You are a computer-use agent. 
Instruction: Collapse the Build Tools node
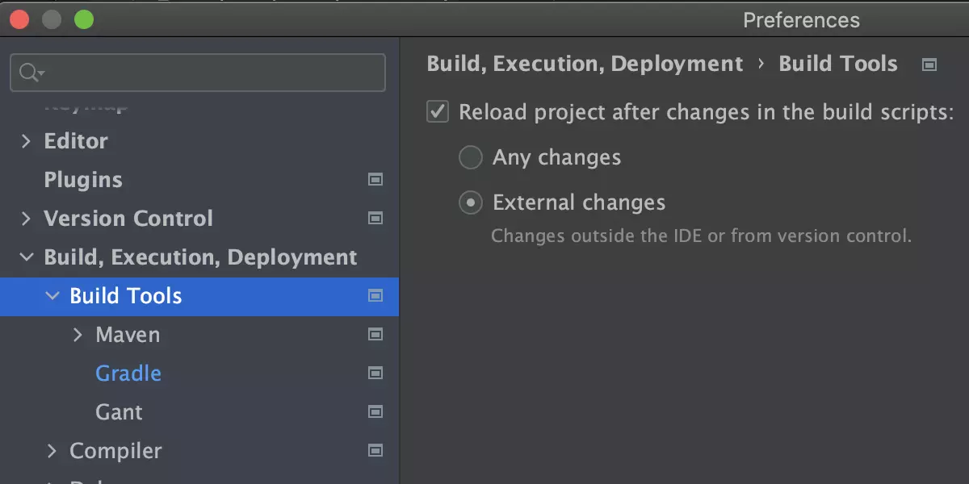(52, 296)
